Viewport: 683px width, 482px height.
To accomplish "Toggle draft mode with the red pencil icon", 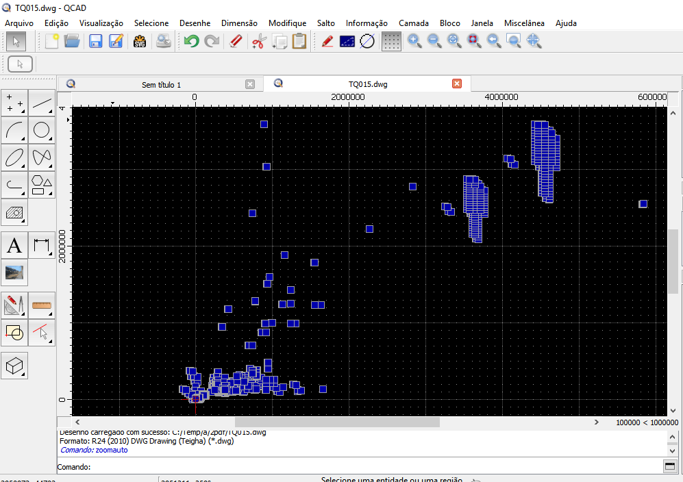I will click(x=327, y=41).
